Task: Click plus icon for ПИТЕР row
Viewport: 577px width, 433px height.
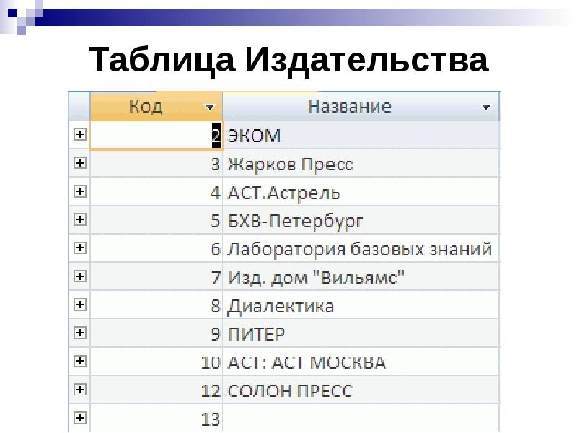Action: click(x=79, y=333)
